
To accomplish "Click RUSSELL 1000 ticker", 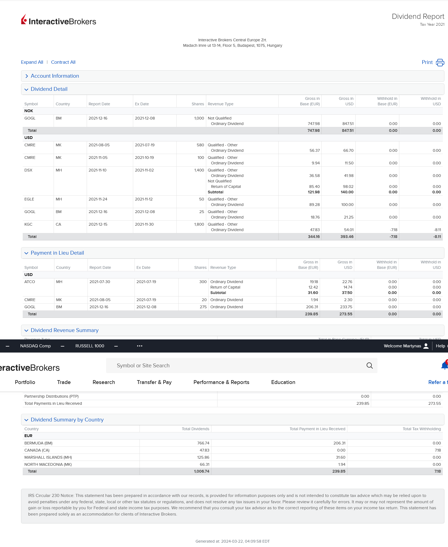I will click(x=90, y=346).
